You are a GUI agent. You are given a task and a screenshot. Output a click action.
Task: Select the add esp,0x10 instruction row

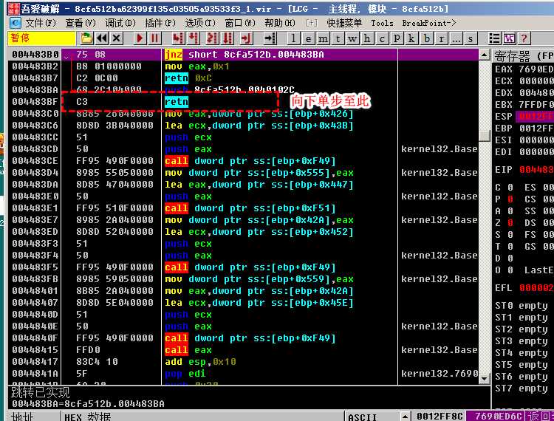point(244,362)
